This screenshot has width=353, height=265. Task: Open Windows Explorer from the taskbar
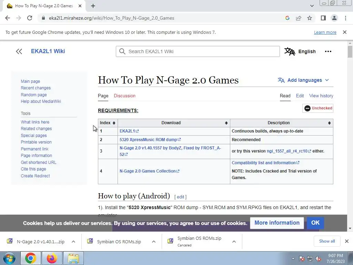(73, 258)
